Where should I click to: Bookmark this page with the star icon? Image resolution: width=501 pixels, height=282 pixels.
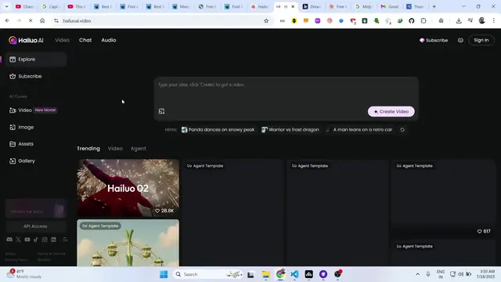tap(266, 21)
